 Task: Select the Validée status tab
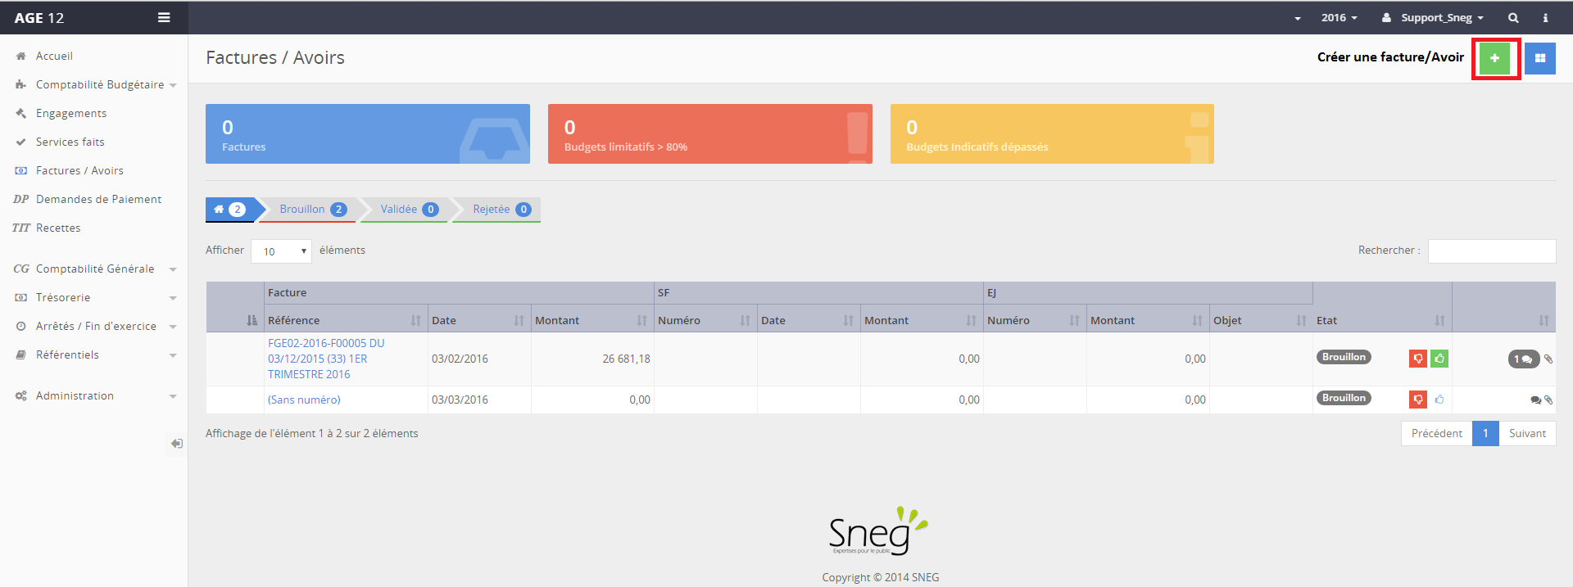point(408,210)
